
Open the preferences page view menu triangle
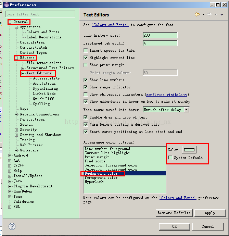coord(221,15)
